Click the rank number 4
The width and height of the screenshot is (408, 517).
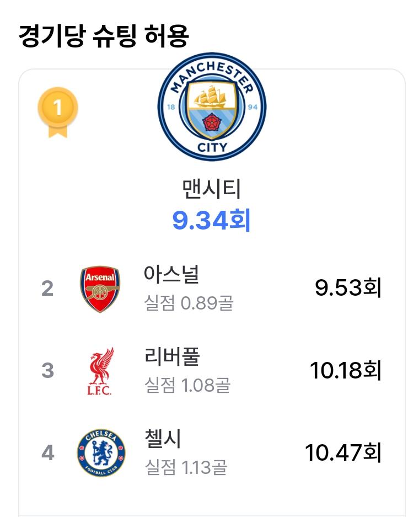(x=48, y=452)
